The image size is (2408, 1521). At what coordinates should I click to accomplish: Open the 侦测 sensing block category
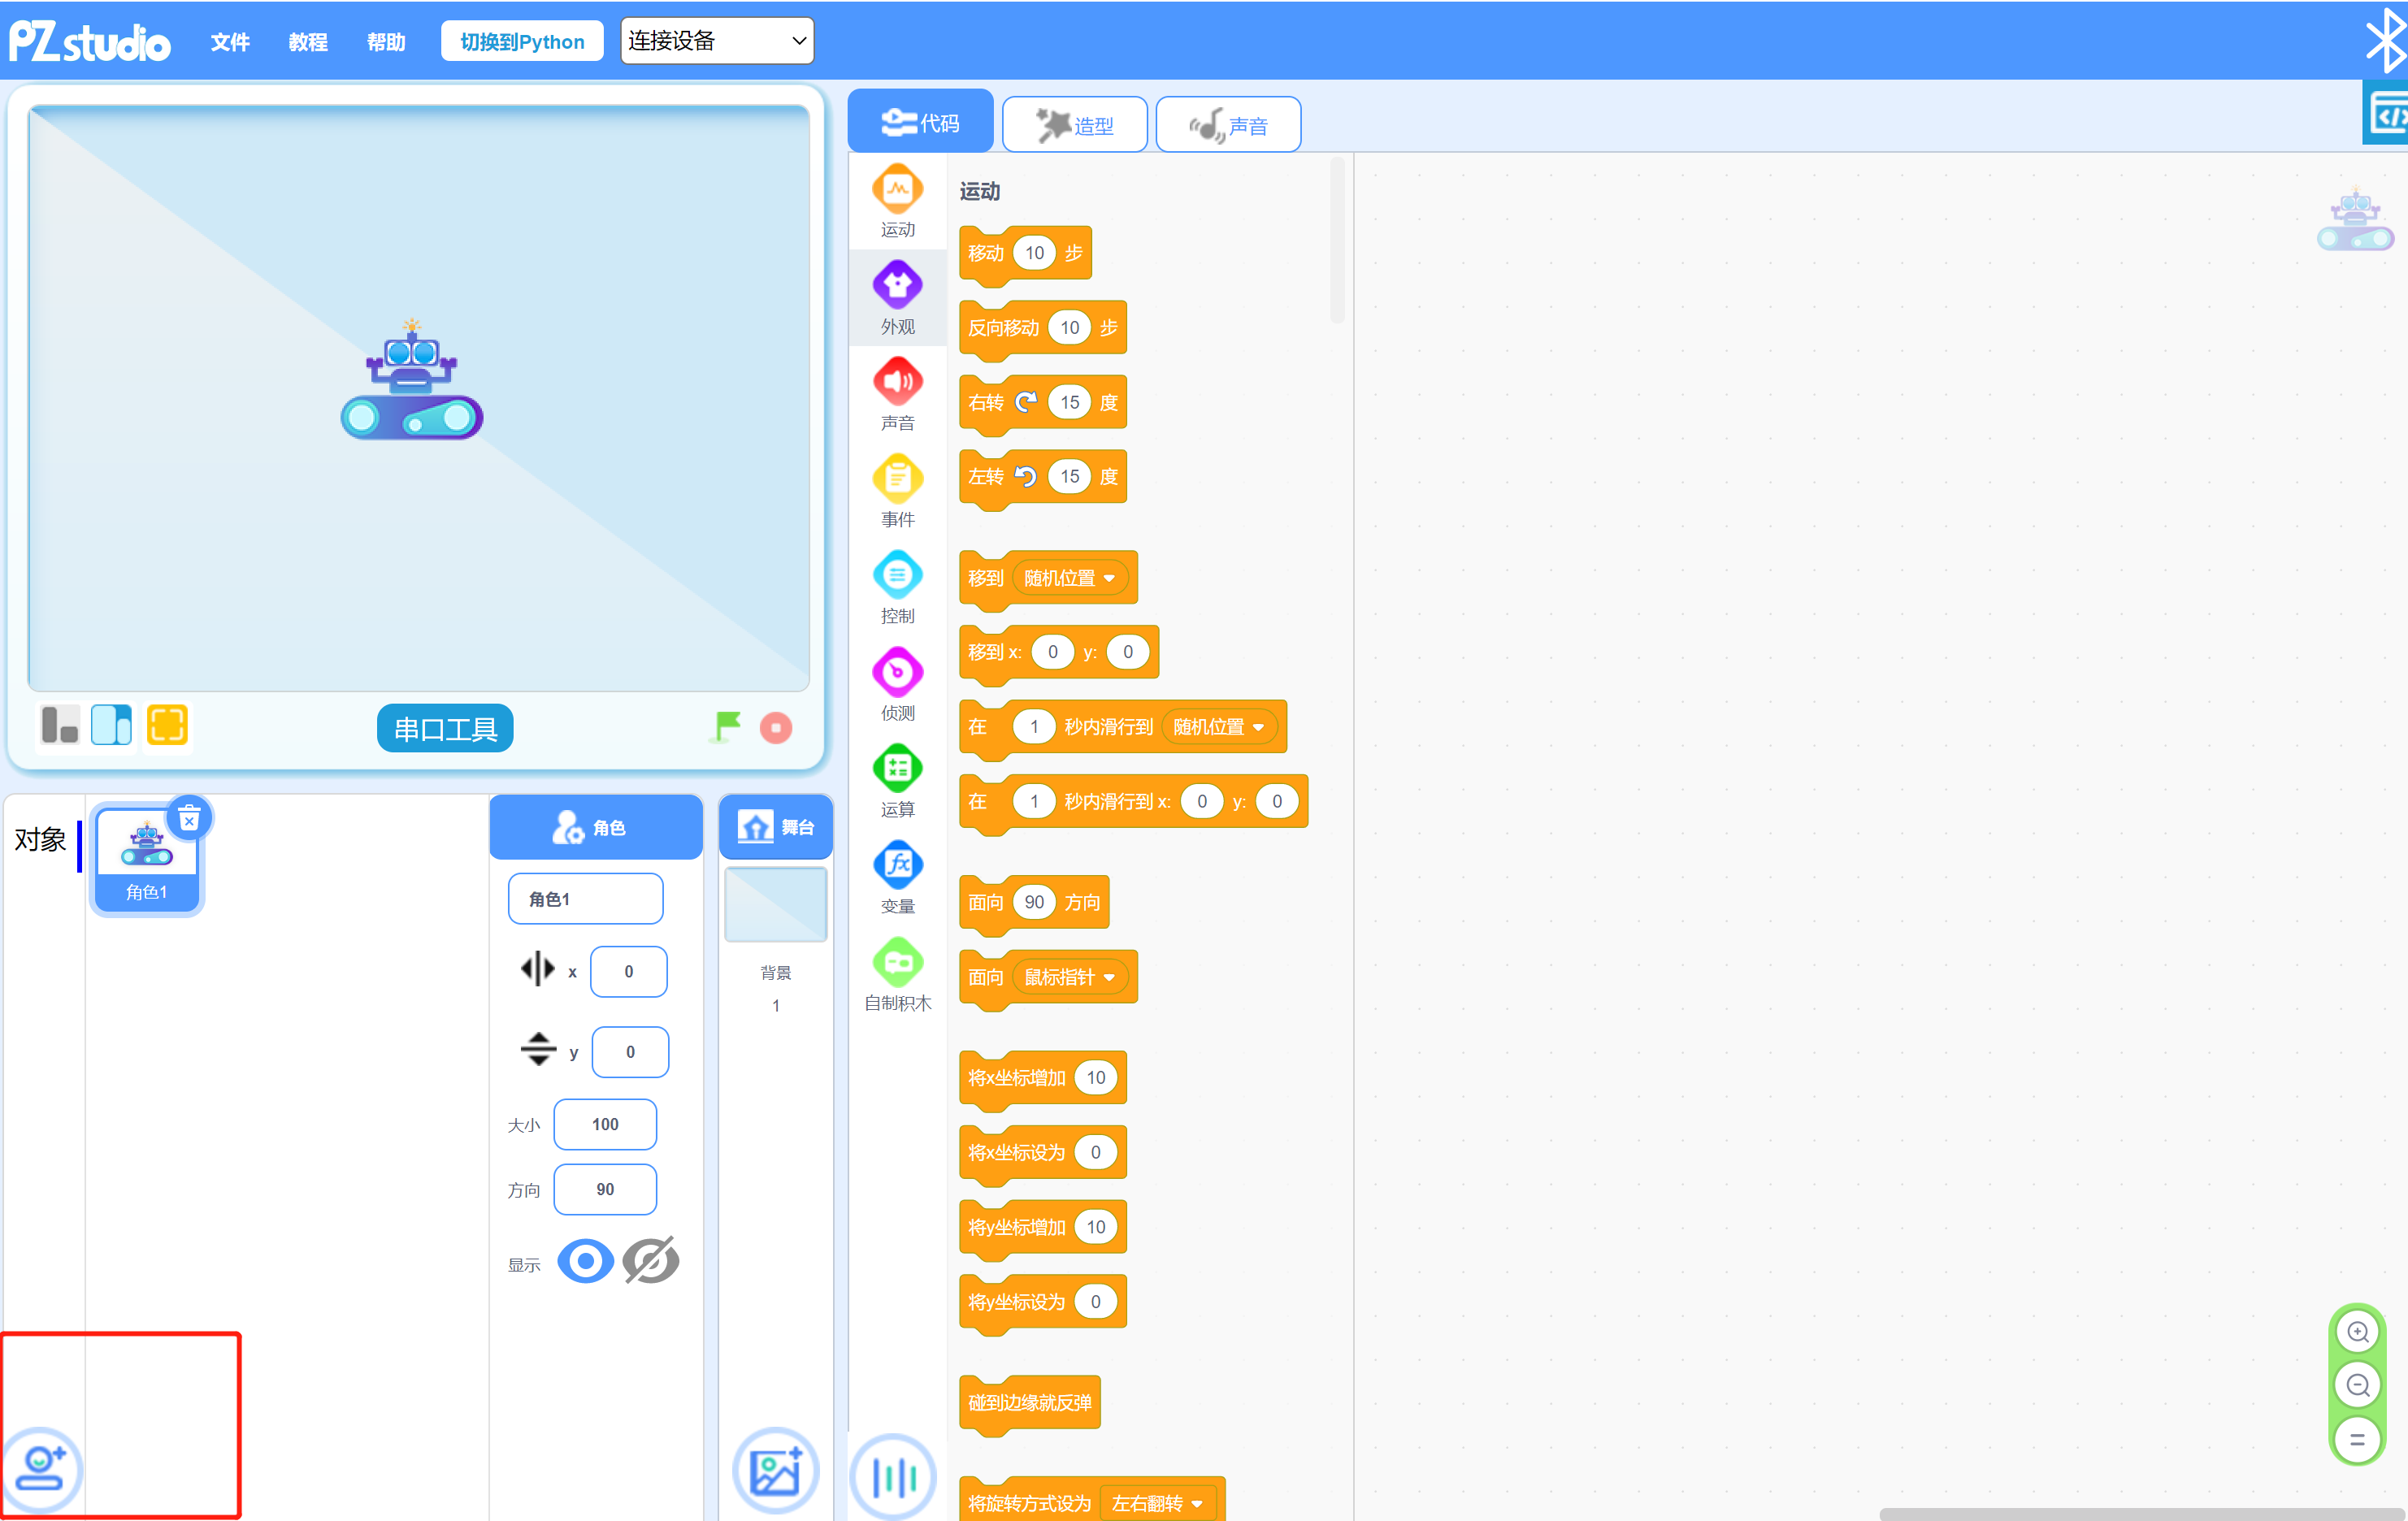coord(897,685)
